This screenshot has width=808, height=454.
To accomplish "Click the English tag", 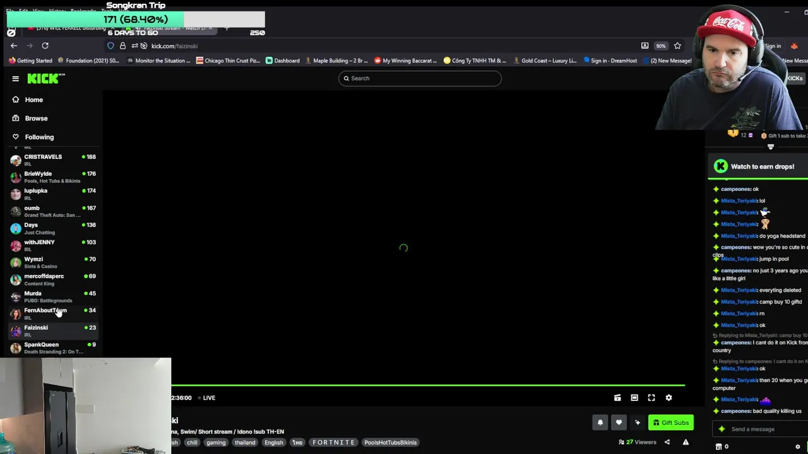I will coord(274,443).
